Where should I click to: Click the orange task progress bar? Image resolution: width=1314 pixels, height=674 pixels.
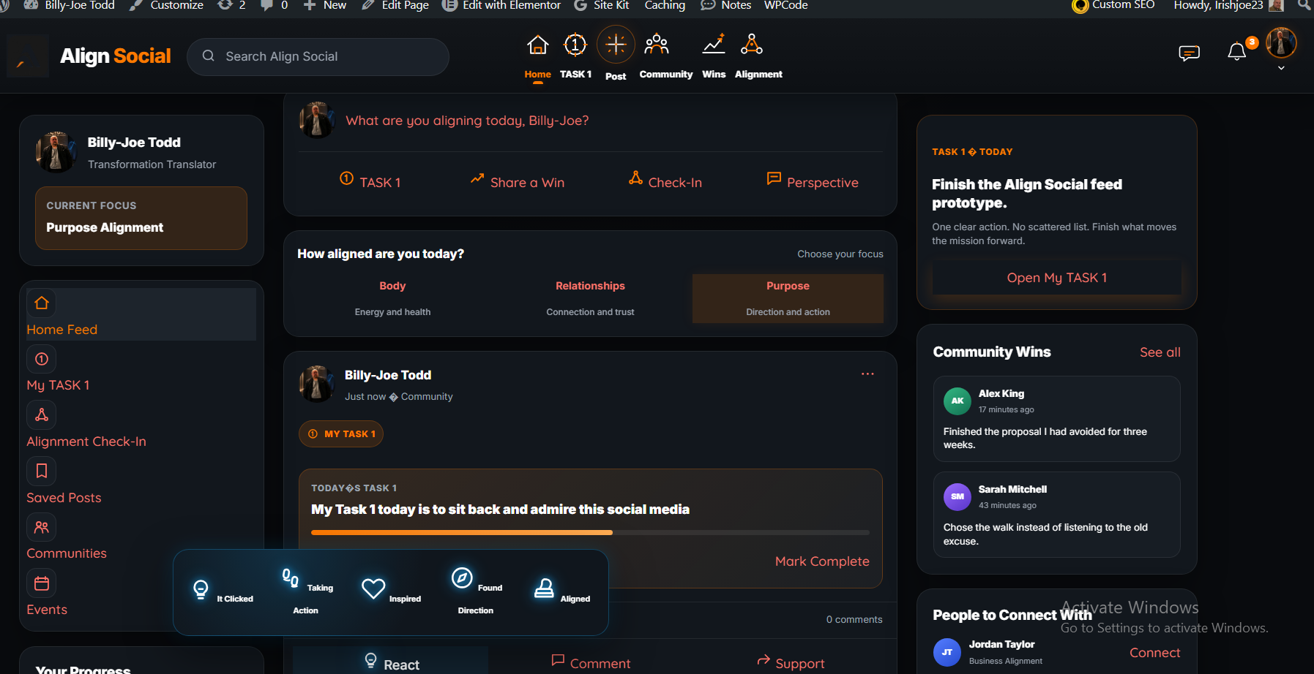(x=462, y=532)
